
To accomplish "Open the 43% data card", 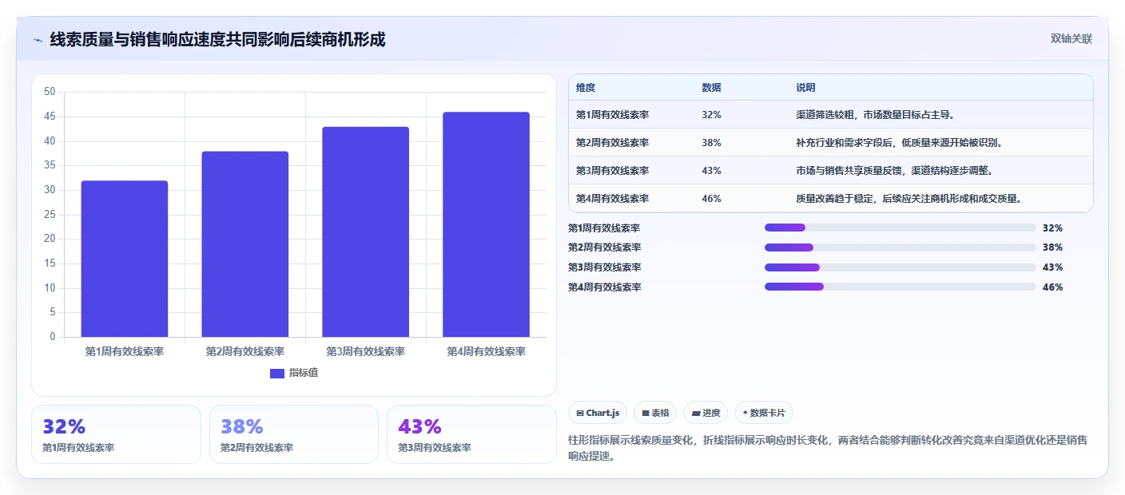I will (x=471, y=434).
